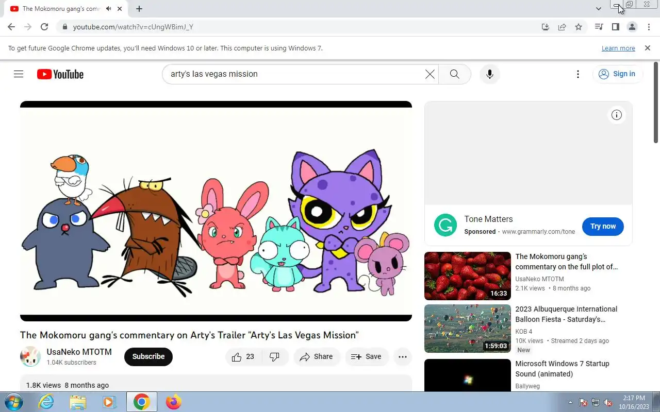Open the ad info icon

617,115
